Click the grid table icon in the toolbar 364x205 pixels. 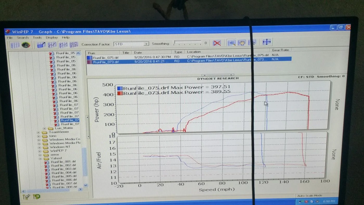point(15,45)
